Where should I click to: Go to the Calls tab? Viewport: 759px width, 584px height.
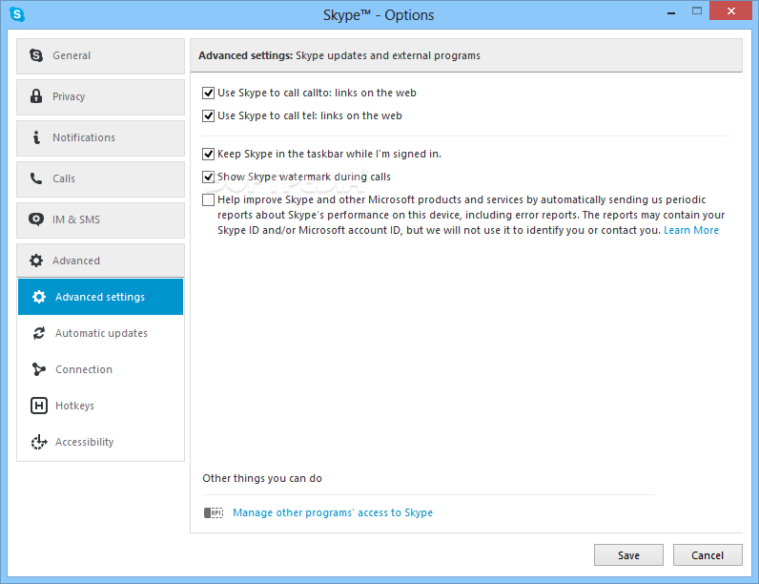point(101,179)
